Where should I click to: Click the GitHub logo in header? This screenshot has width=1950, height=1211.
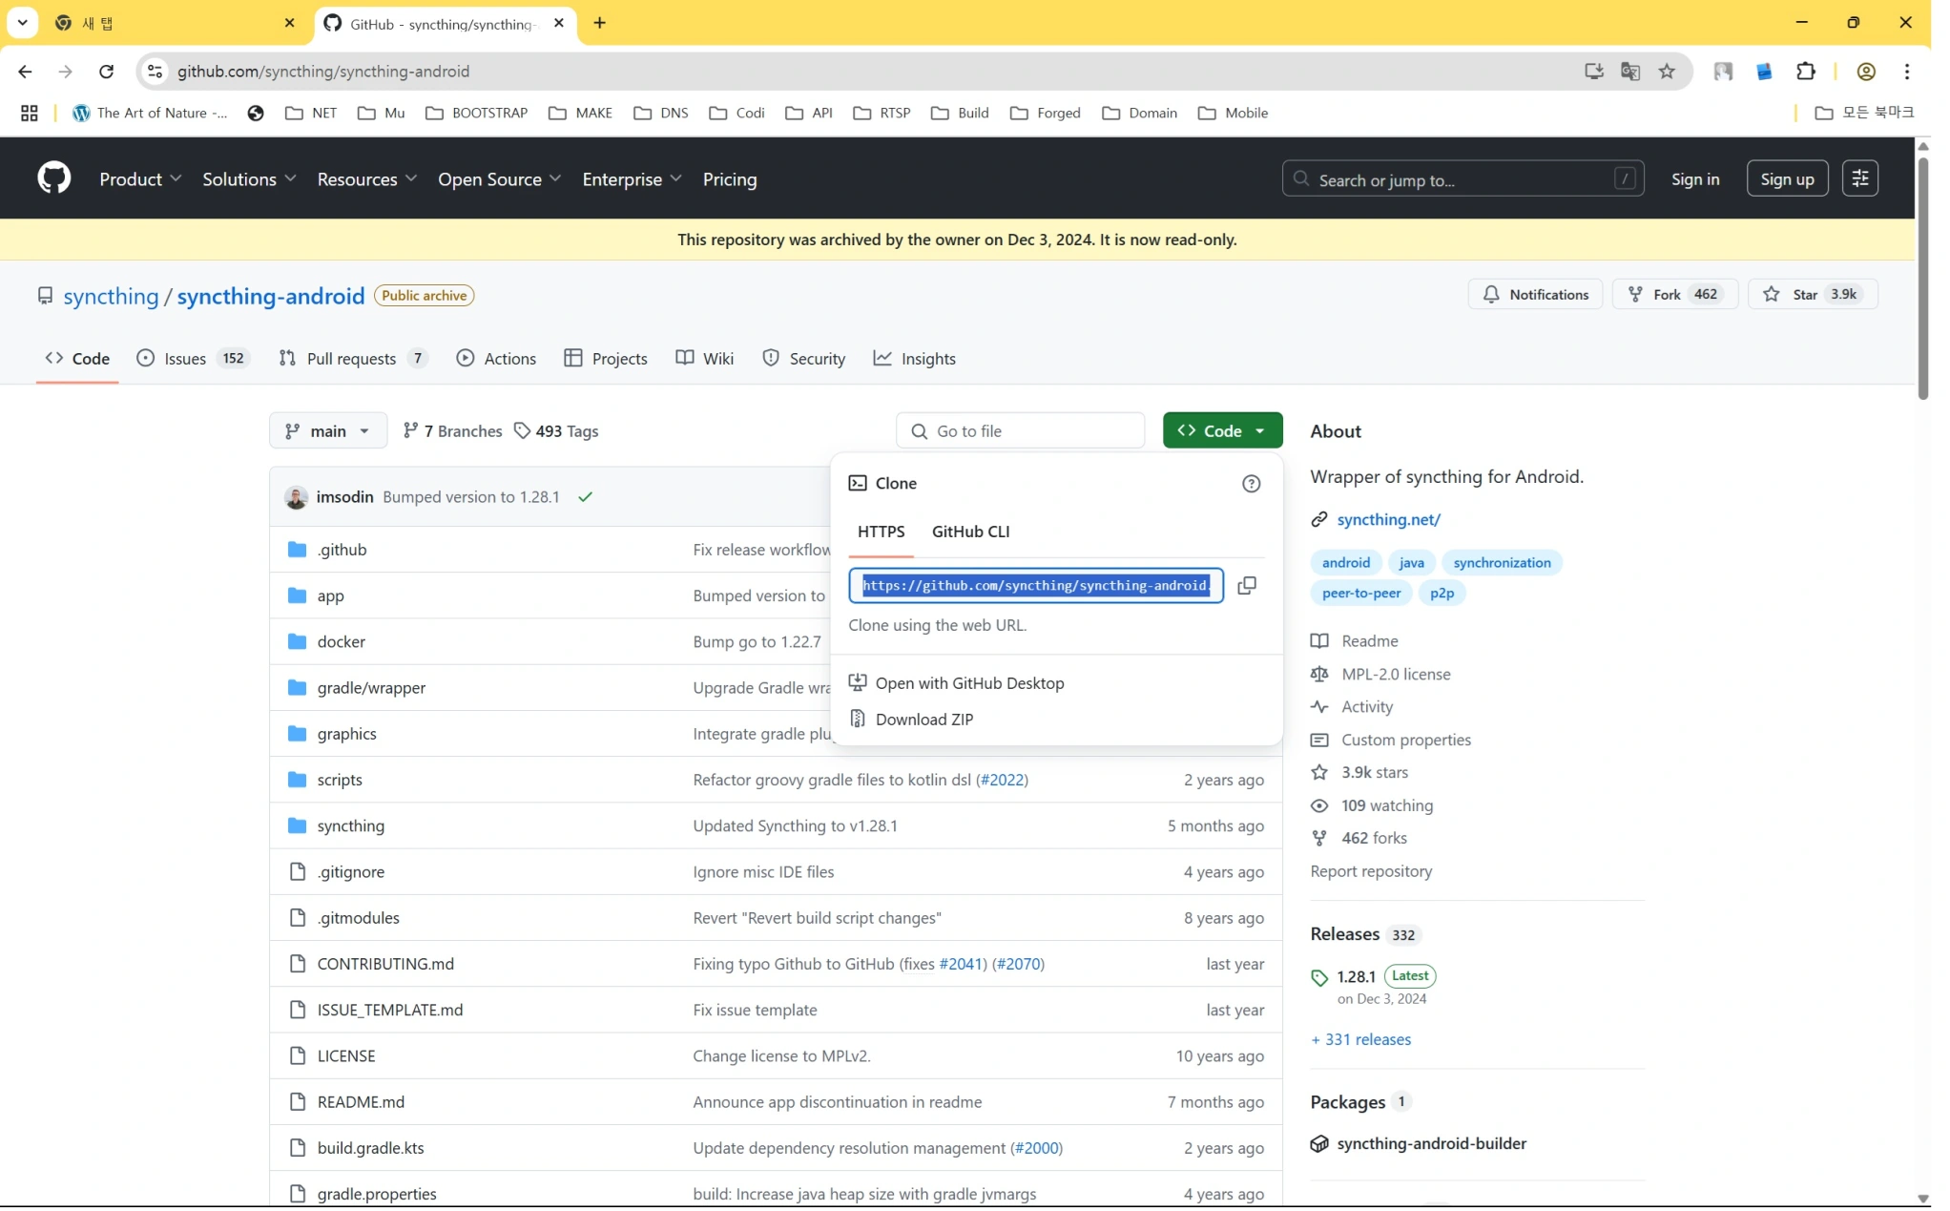[x=54, y=178]
